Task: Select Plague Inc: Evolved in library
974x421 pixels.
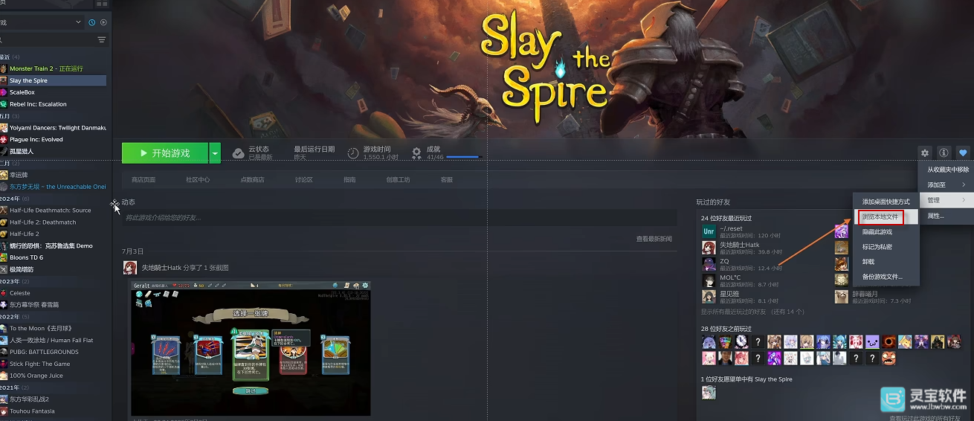Action: (x=54, y=139)
